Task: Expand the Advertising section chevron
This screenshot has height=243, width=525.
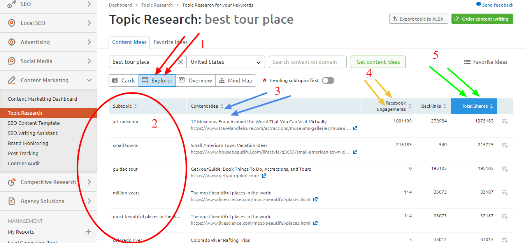Action: point(89,42)
